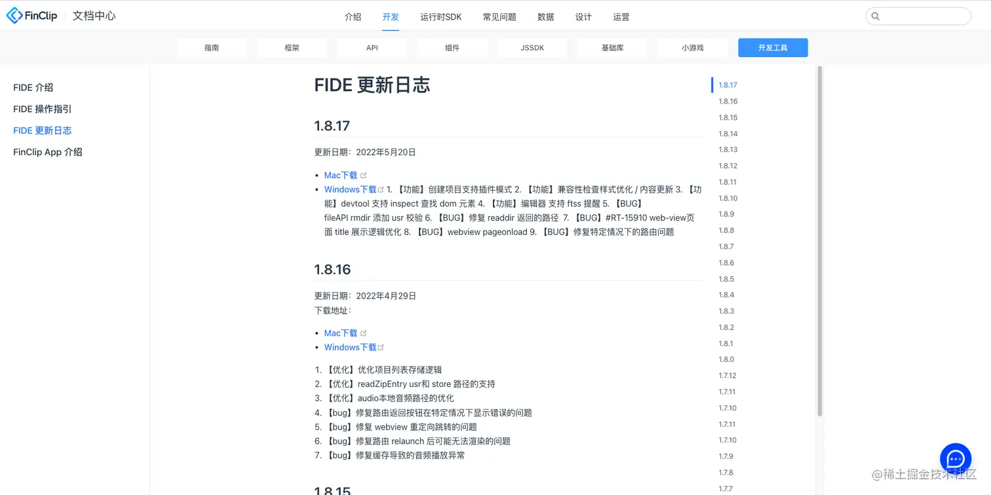Jump to 1.8.3 in the right outline
The height and width of the screenshot is (495, 991).
pyautogui.click(x=726, y=312)
